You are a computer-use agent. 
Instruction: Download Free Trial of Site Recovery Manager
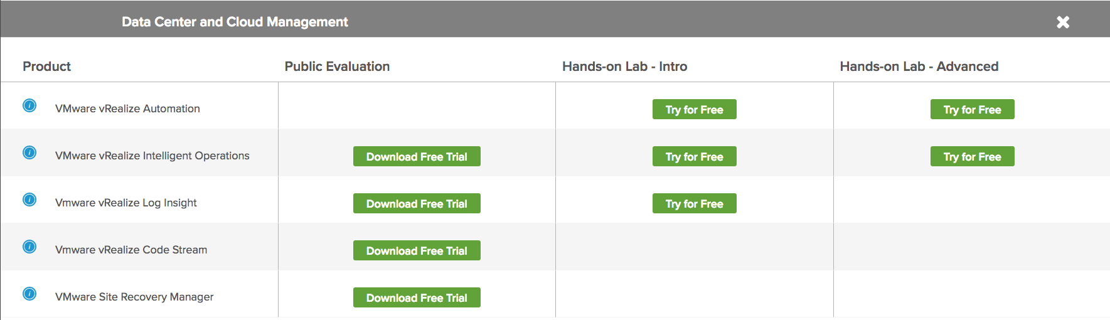417,297
